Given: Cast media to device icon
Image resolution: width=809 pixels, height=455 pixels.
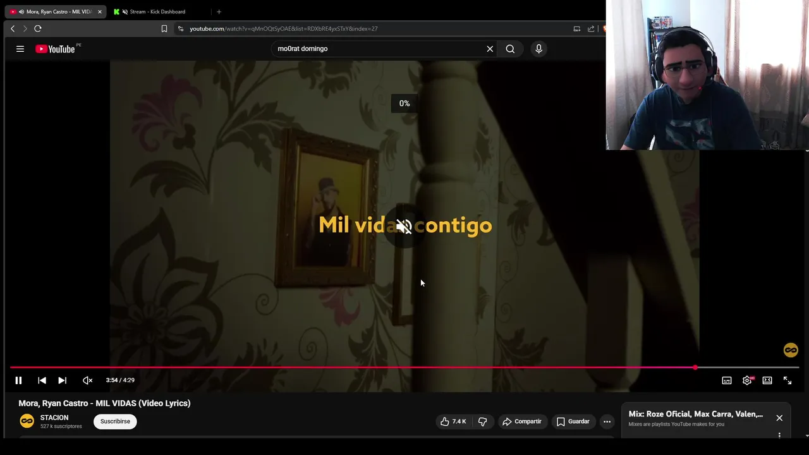Looking at the screenshot, I should 576,28.
